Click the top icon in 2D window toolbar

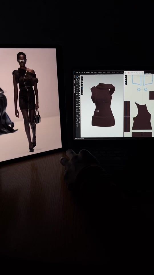126,77
